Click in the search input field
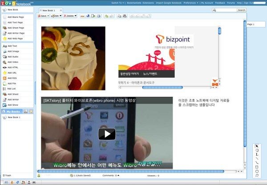This screenshot has width=267, height=185. tap(227, 10)
